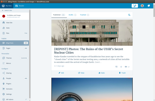Switch to the Published tab
Viewport: 155px width, 101px height.
59,15
